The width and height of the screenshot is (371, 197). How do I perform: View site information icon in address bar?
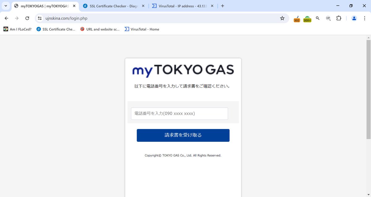pyautogui.click(x=40, y=18)
